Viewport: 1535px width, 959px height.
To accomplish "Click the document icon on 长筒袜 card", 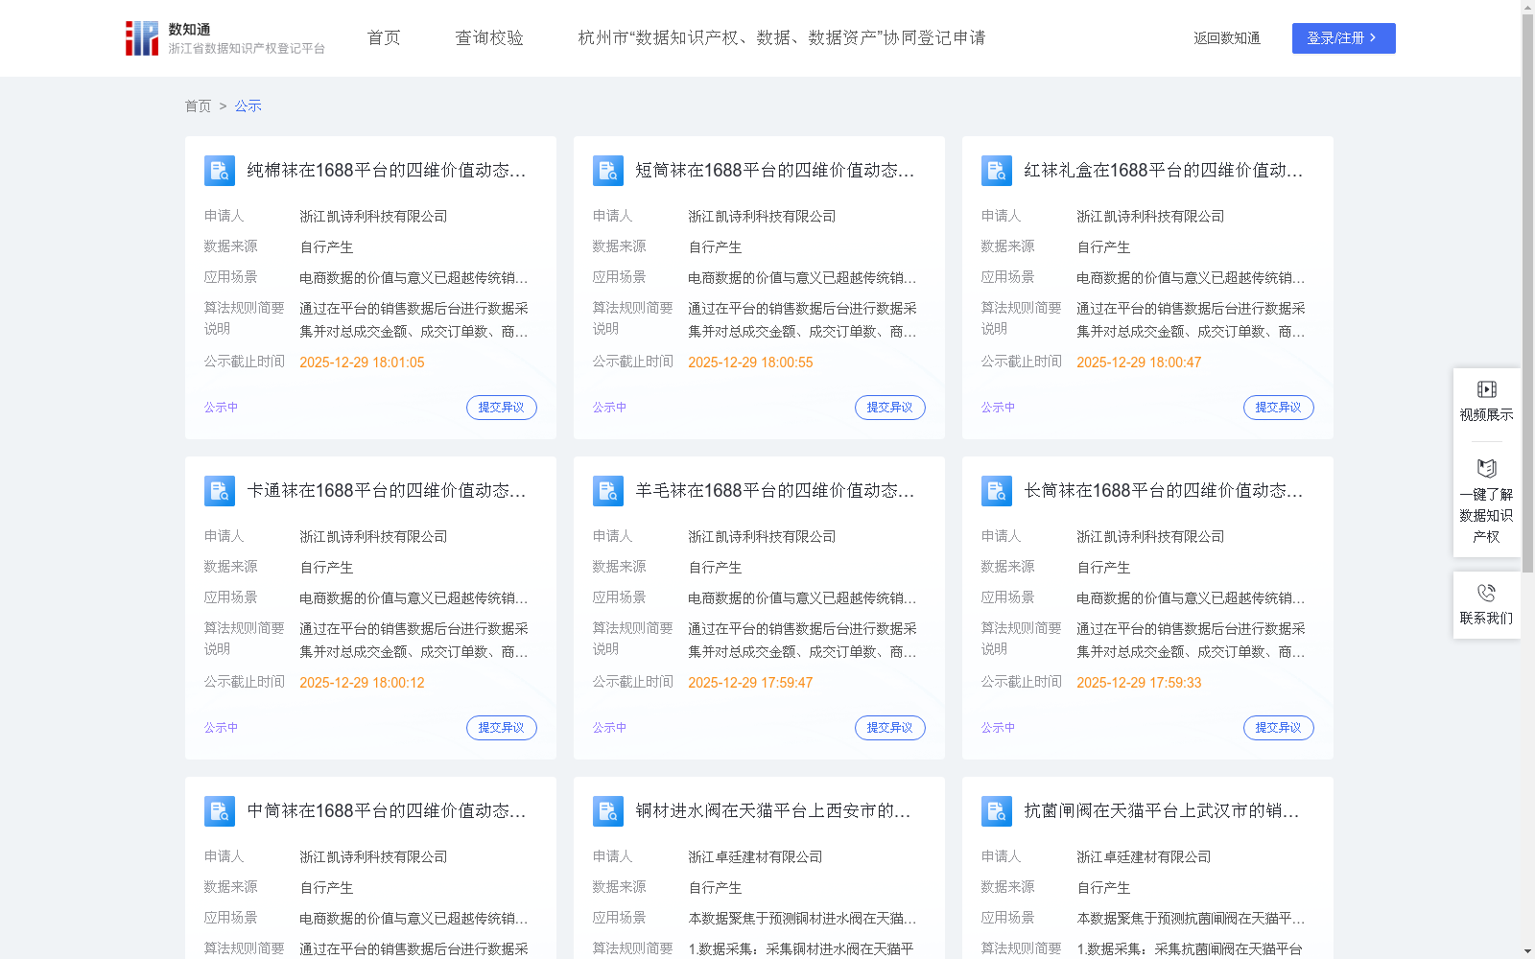I will coord(997,490).
